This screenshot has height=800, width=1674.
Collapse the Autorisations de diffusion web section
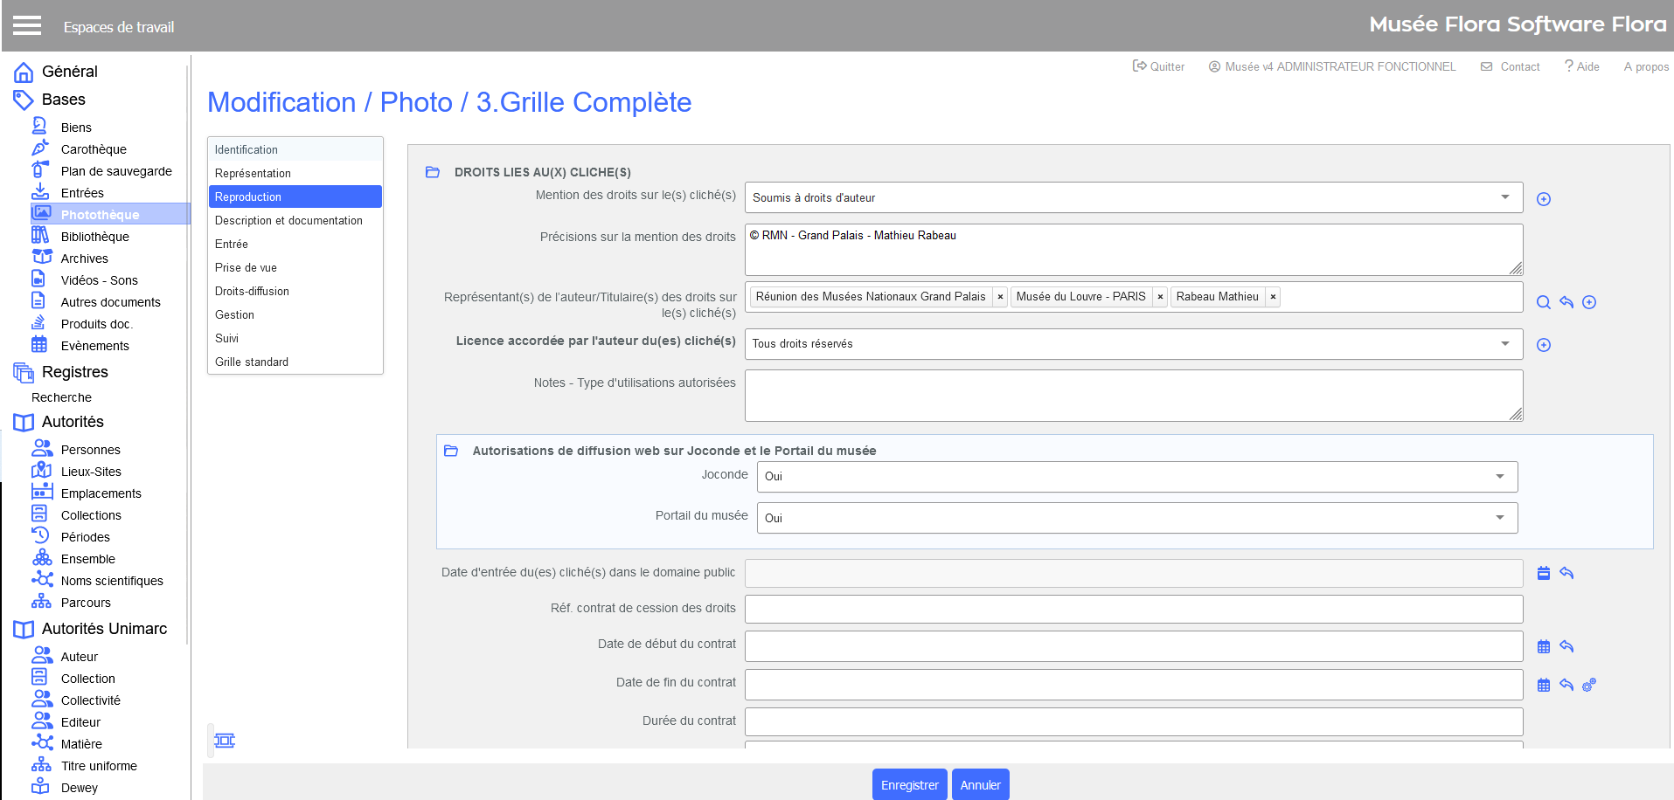[x=451, y=451]
